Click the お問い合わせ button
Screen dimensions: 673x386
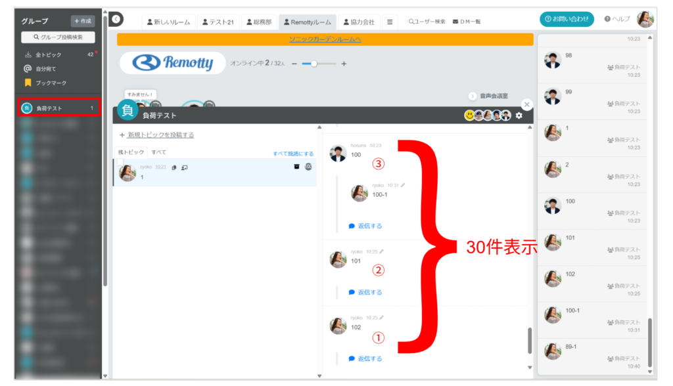pyautogui.click(x=567, y=19)
